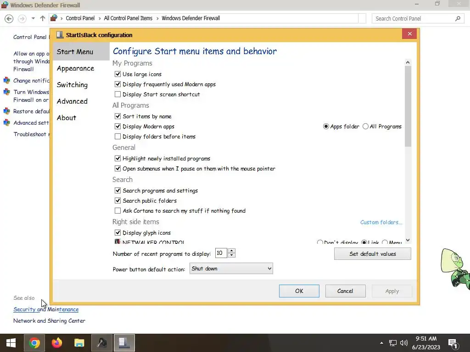470x352 pixels.
Task: Decrease number of recent programs
Action: 231,255
